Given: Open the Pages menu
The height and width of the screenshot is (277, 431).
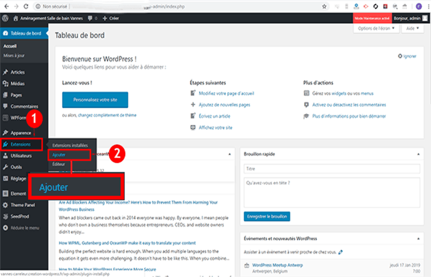Looking at the screenshot, I should 16,95.
